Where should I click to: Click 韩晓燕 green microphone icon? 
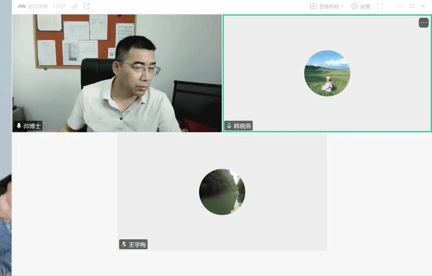(229, 126)
